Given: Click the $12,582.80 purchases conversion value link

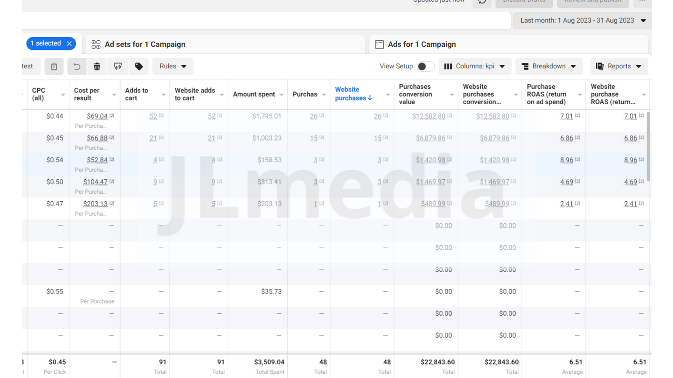Looking at the screenshot, I should click(x=428, y=116).
